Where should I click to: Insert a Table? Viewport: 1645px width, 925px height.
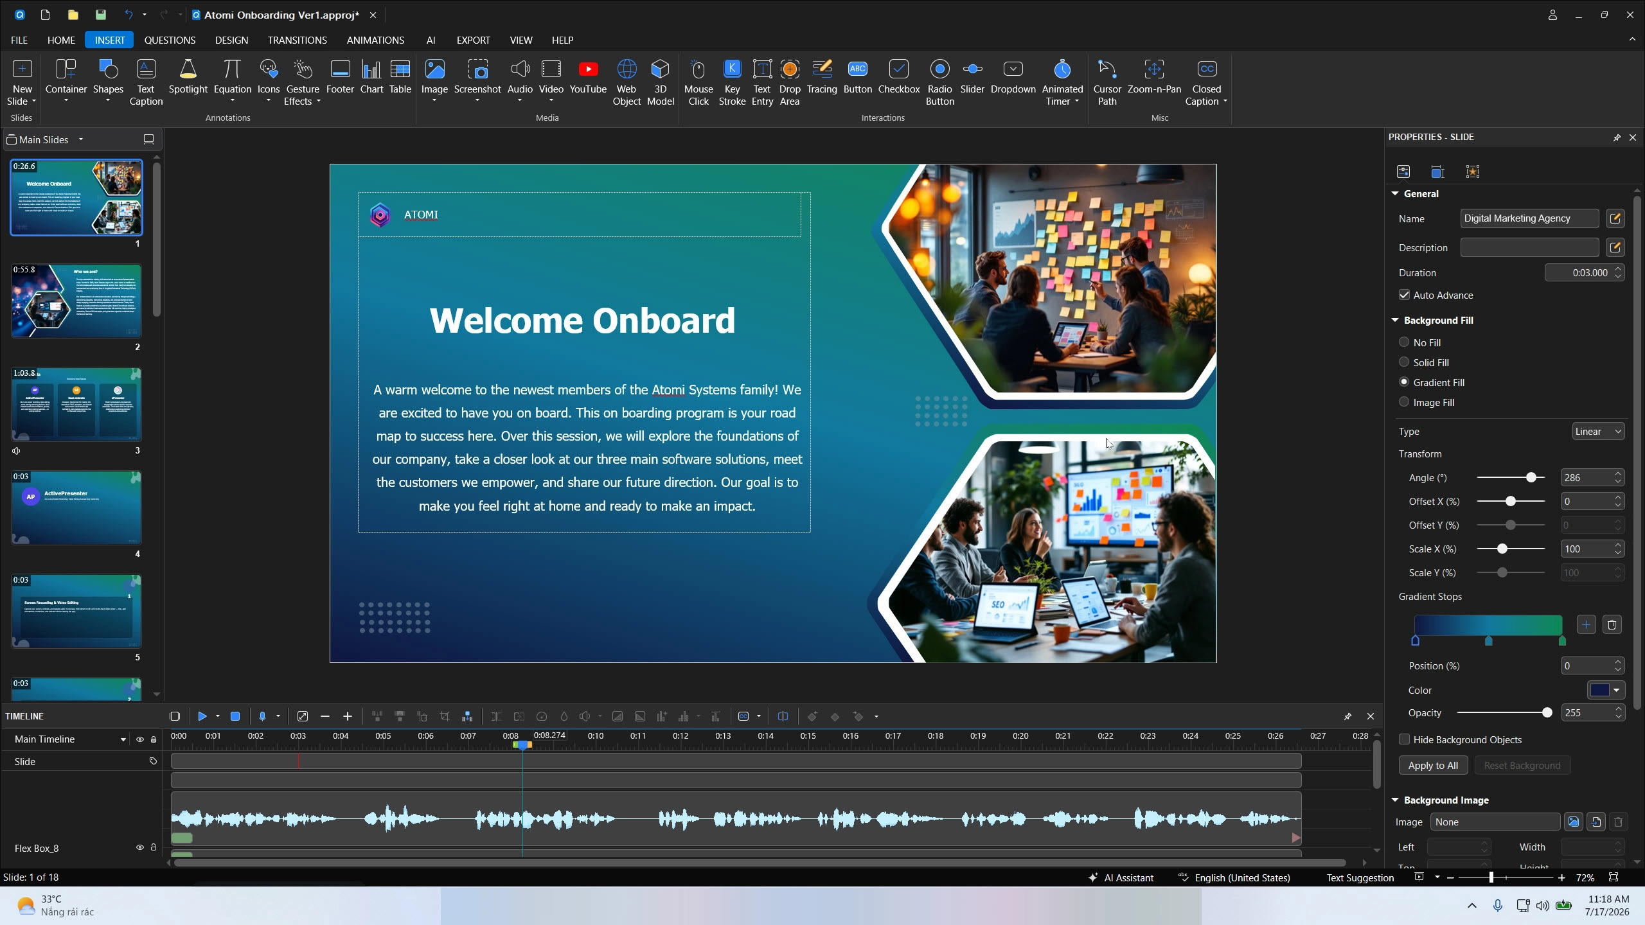pos(400,78)
